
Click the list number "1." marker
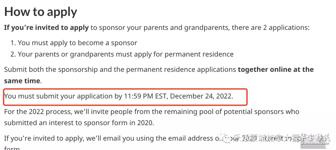(13, 43)
